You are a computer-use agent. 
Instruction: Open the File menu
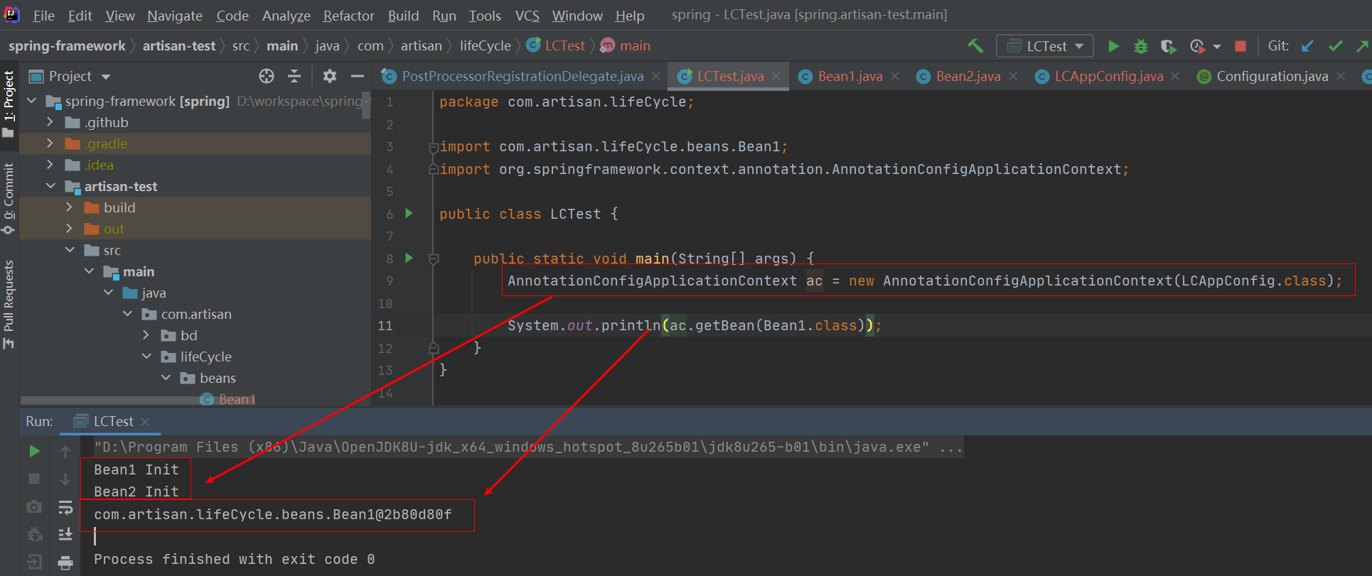(43, 16)
